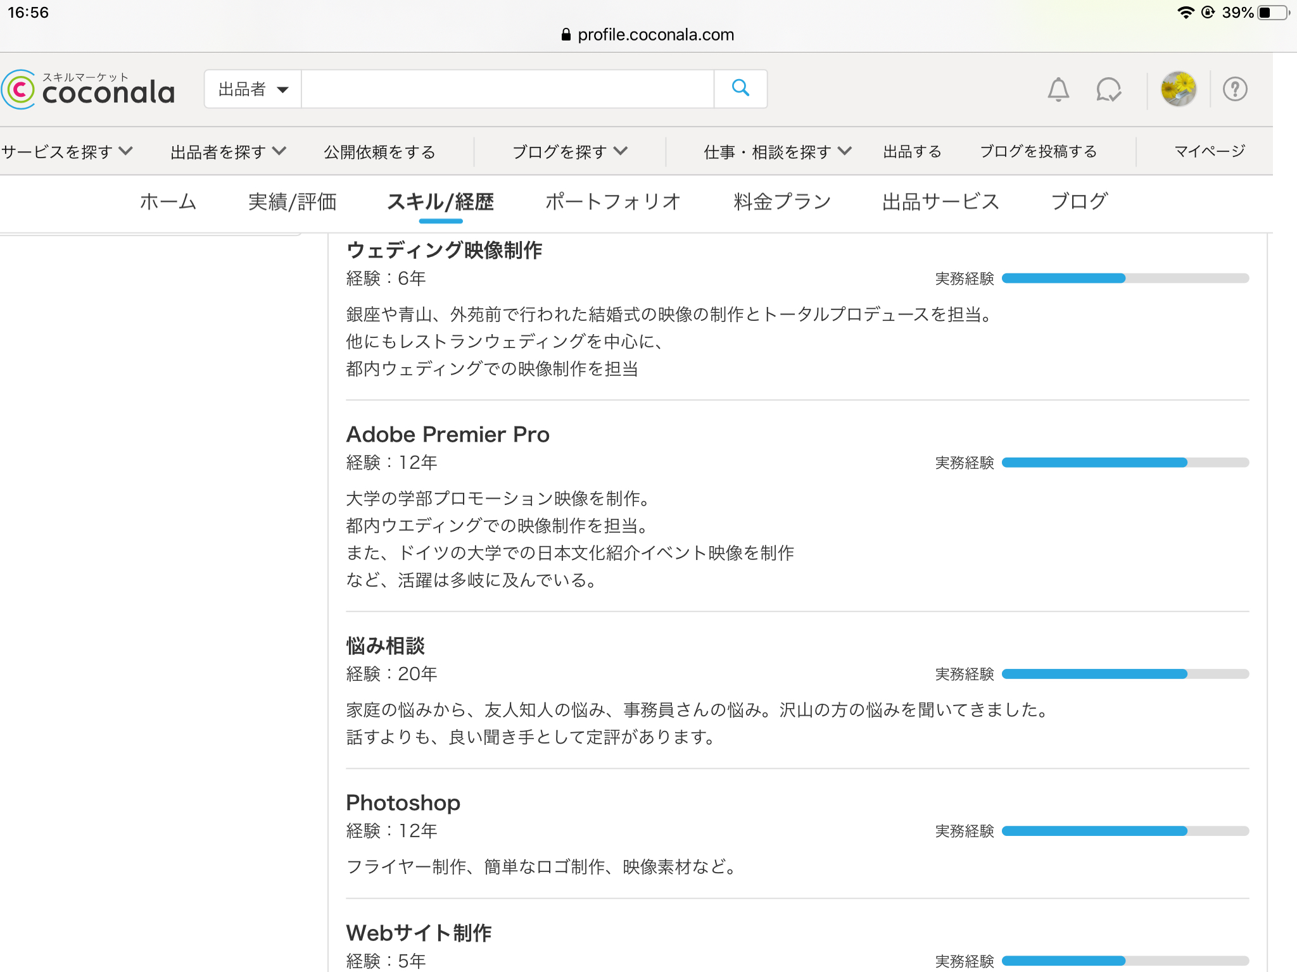Viewport: 1297px width, 972px height.
Task: Open the message bubble icon
Action: point(1109,90)
